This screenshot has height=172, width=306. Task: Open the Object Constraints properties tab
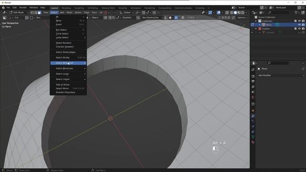coord(253,132)
